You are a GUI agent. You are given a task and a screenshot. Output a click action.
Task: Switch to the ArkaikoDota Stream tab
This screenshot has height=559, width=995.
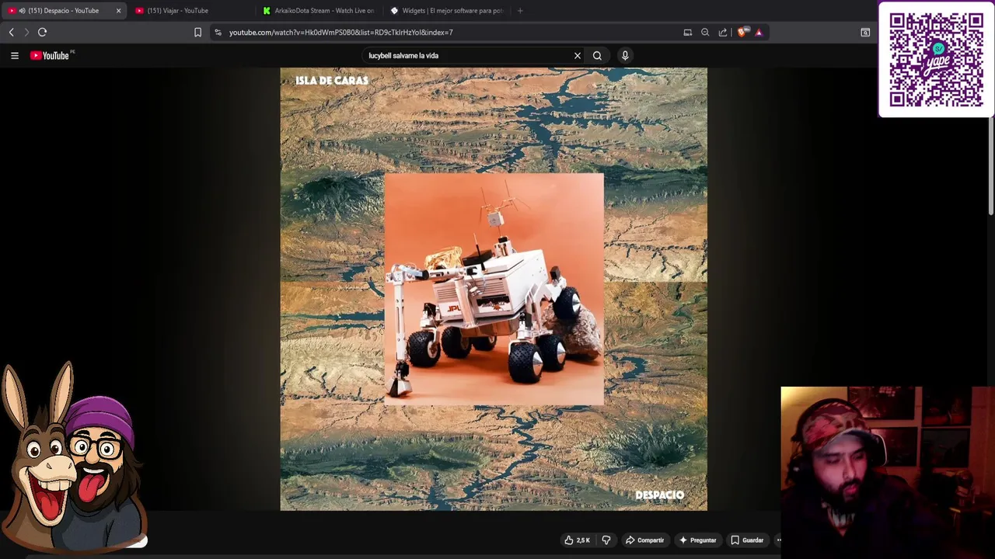pyautogui.click(x=319, y=11)
